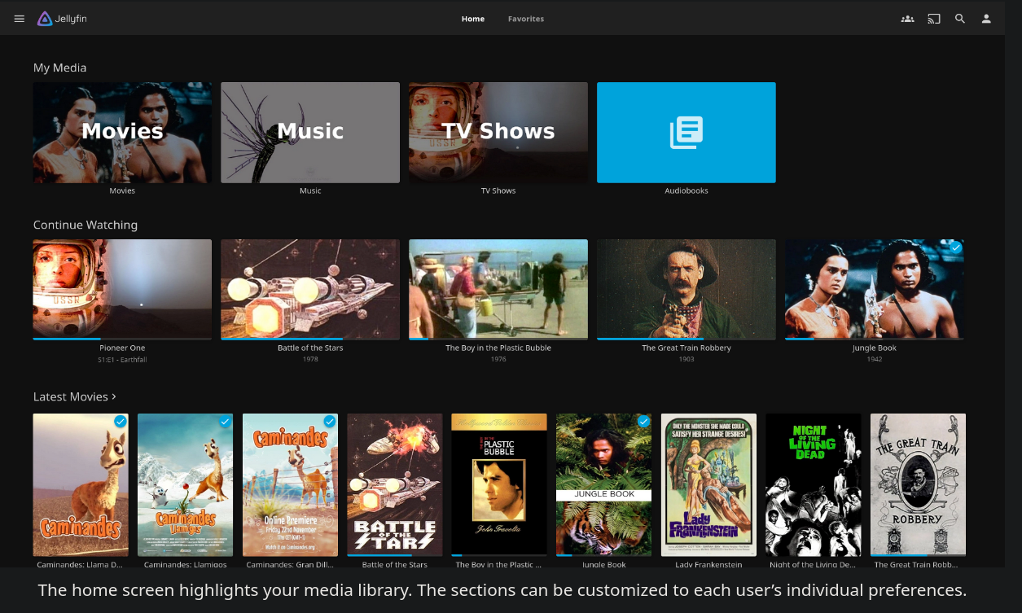1022x613 pixels.
Task: Click the 'Continue Watching' section heading
Action: pos(86,225)
